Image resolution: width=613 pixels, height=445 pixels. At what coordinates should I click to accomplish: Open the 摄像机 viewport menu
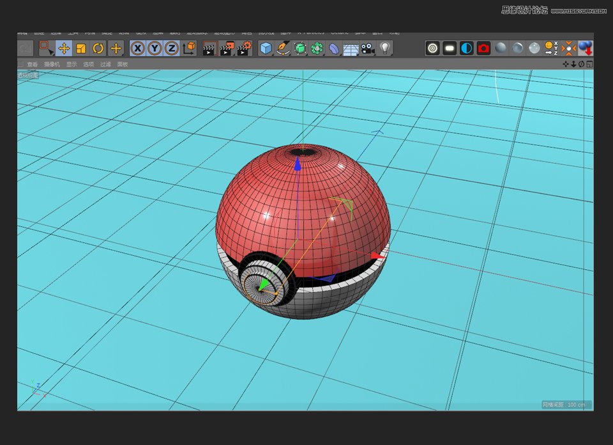[51, 63]
